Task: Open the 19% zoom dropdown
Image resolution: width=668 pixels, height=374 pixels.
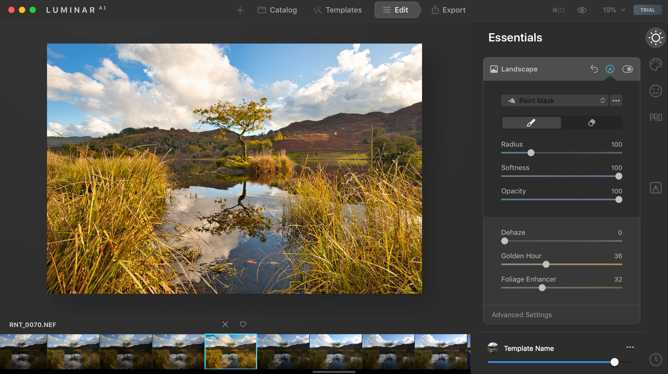Action: point(614,10)
